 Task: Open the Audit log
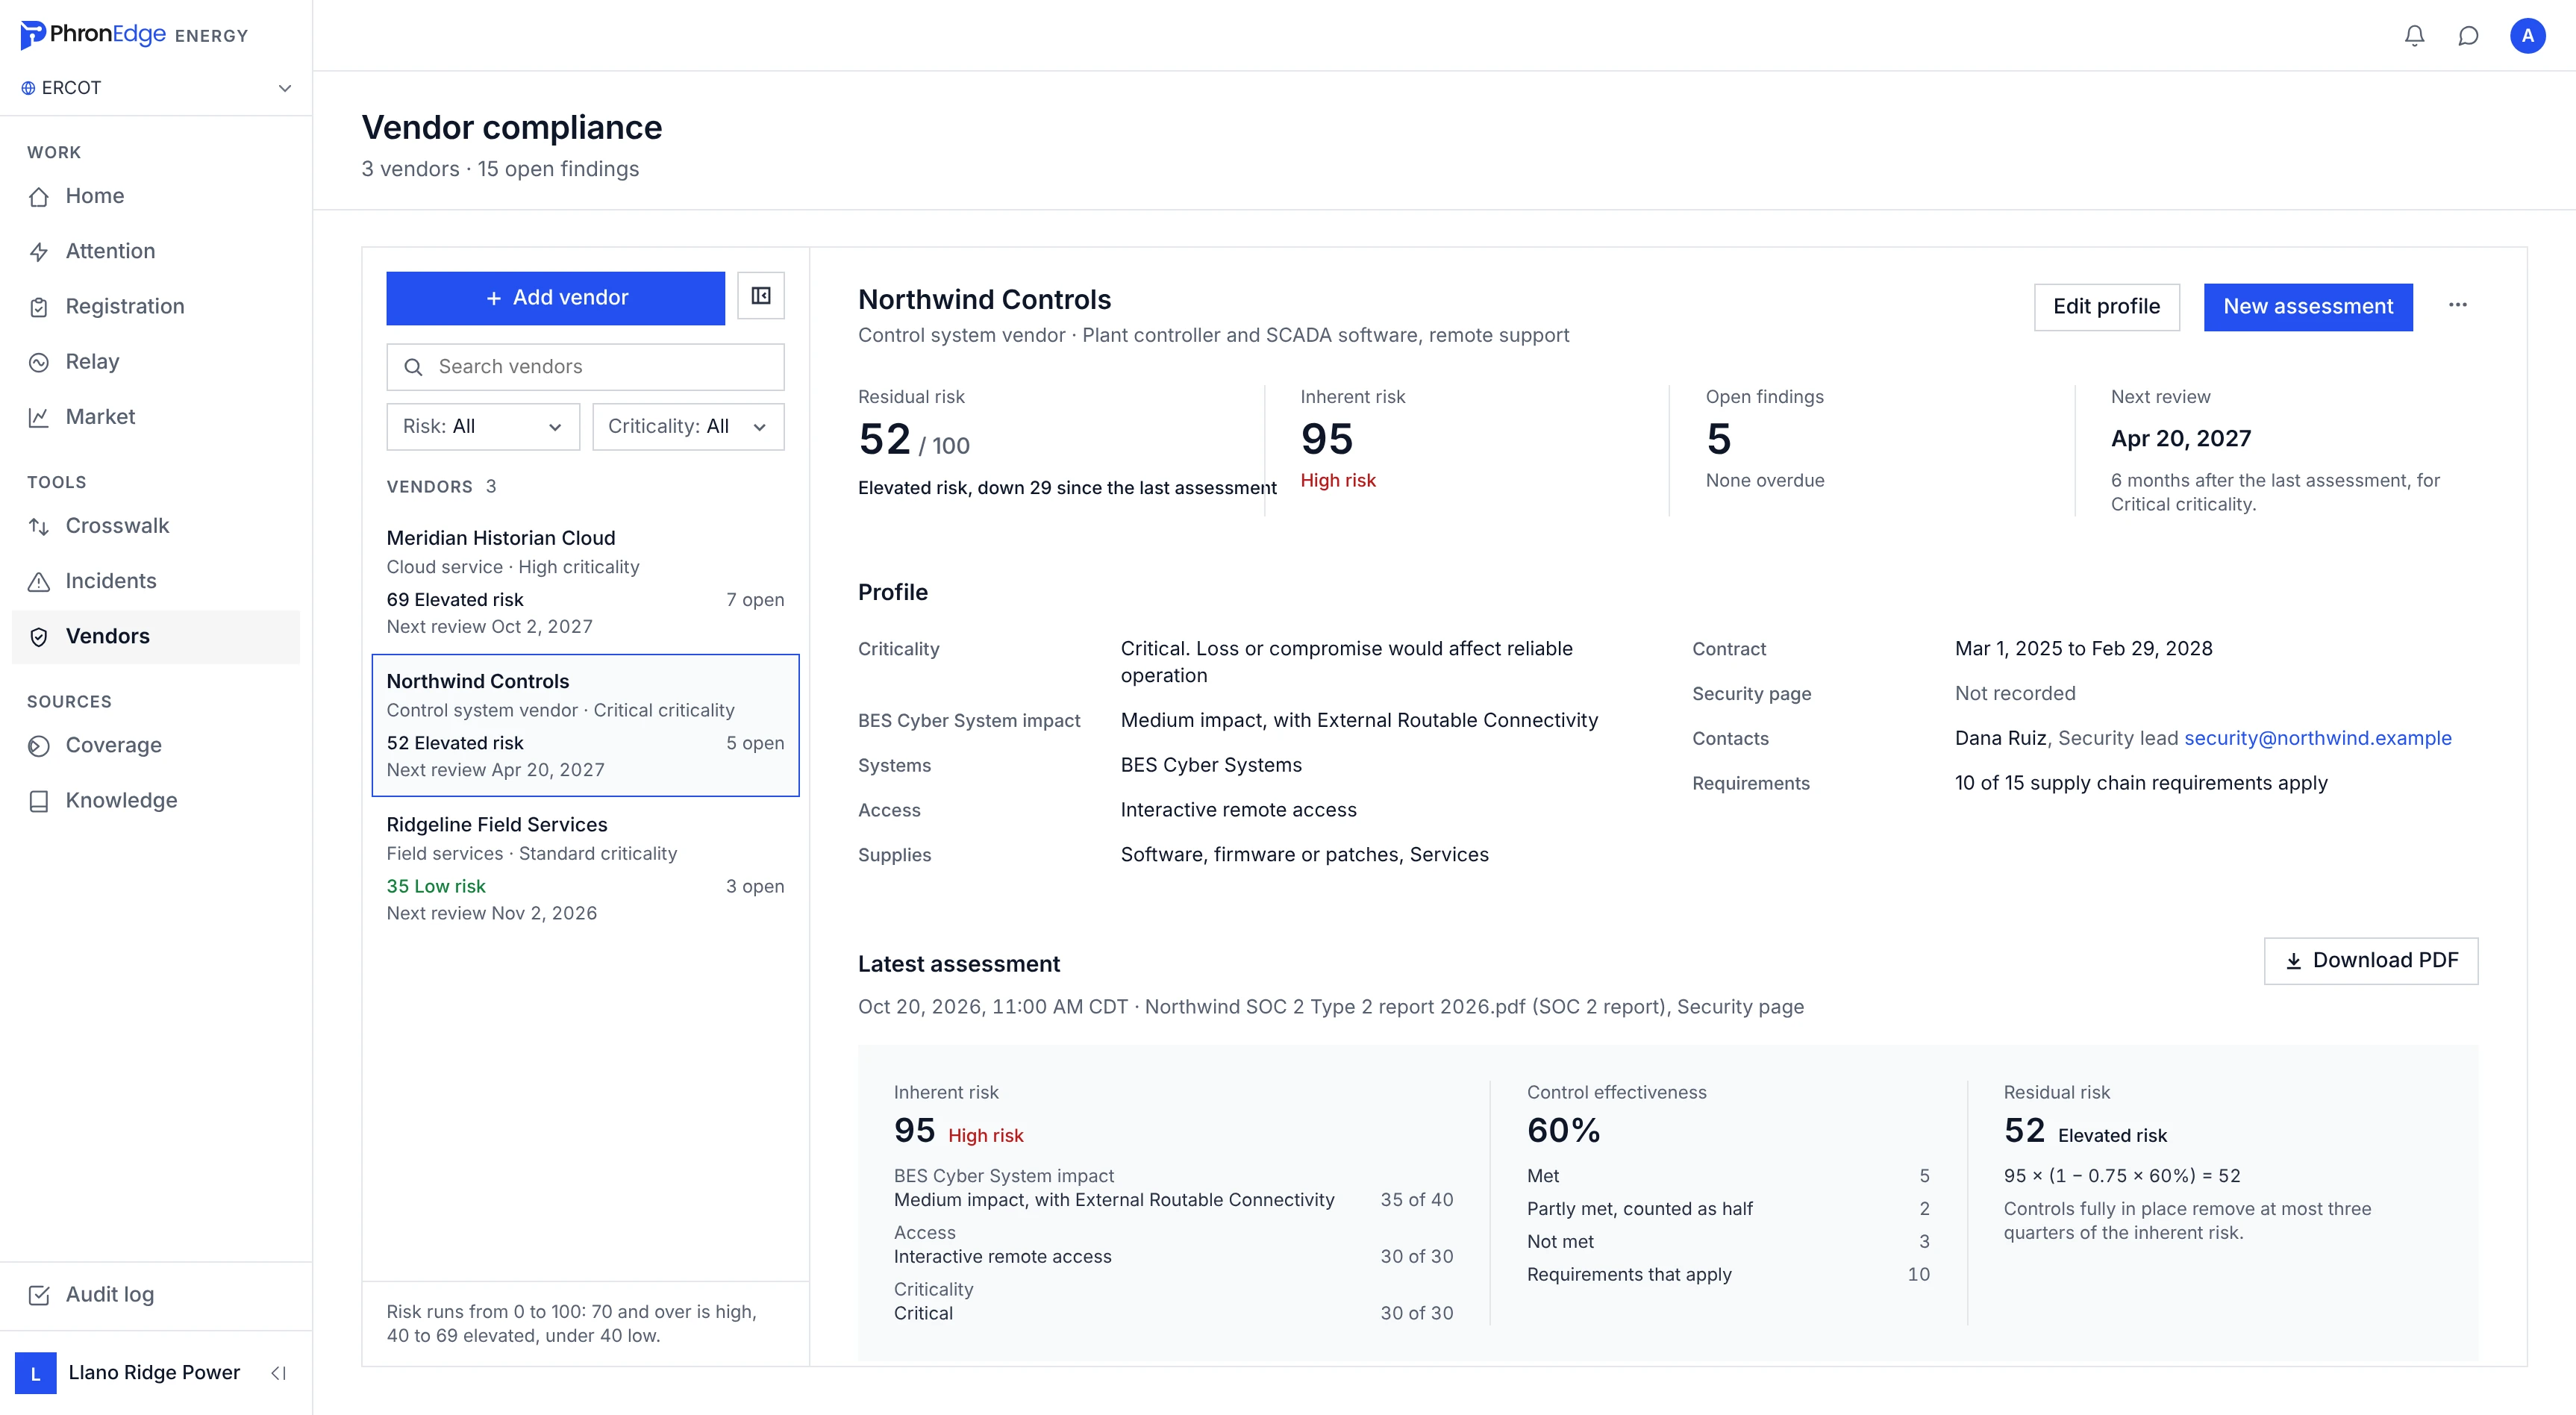tap(156, 1295)
